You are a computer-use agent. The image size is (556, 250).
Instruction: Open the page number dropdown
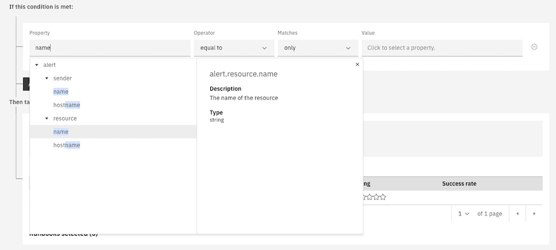click(464, 214)
